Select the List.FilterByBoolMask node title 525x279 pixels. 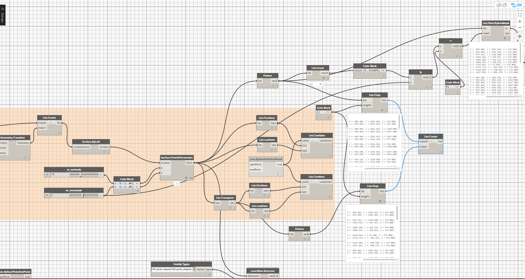coord(496,23)
